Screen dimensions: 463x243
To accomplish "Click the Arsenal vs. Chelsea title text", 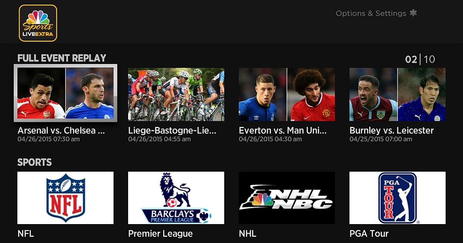I will (x=61, y=130).
